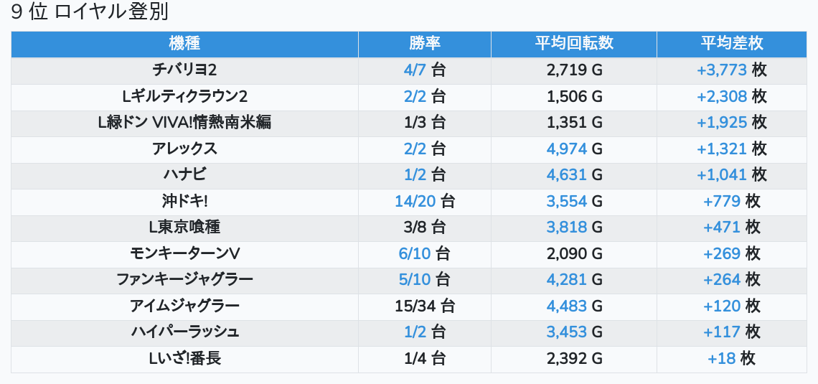Select the 平均差枚 column header
The image size is (818, 384).
coord(731,44)
